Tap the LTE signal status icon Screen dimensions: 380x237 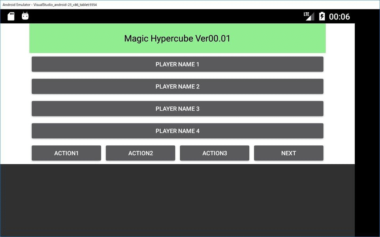pos(309,16)
